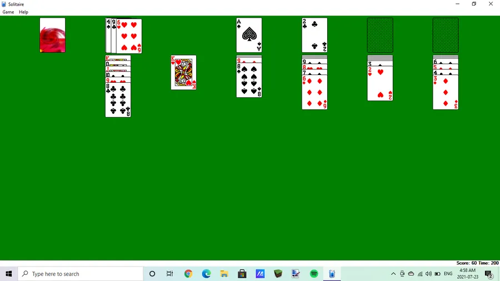Select the queen in the first column
500x281 pixels.
pos(118,64)
